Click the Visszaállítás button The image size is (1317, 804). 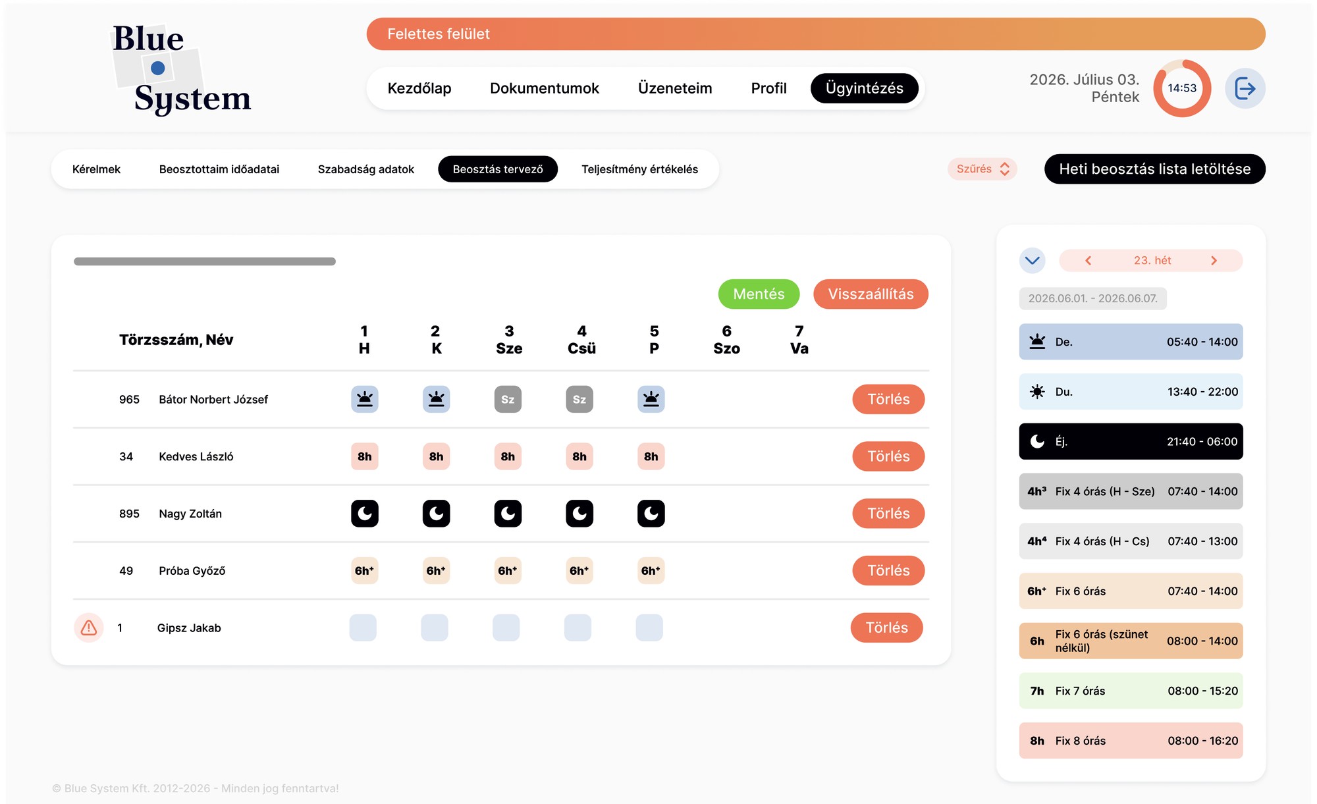[x=871, y=294]
